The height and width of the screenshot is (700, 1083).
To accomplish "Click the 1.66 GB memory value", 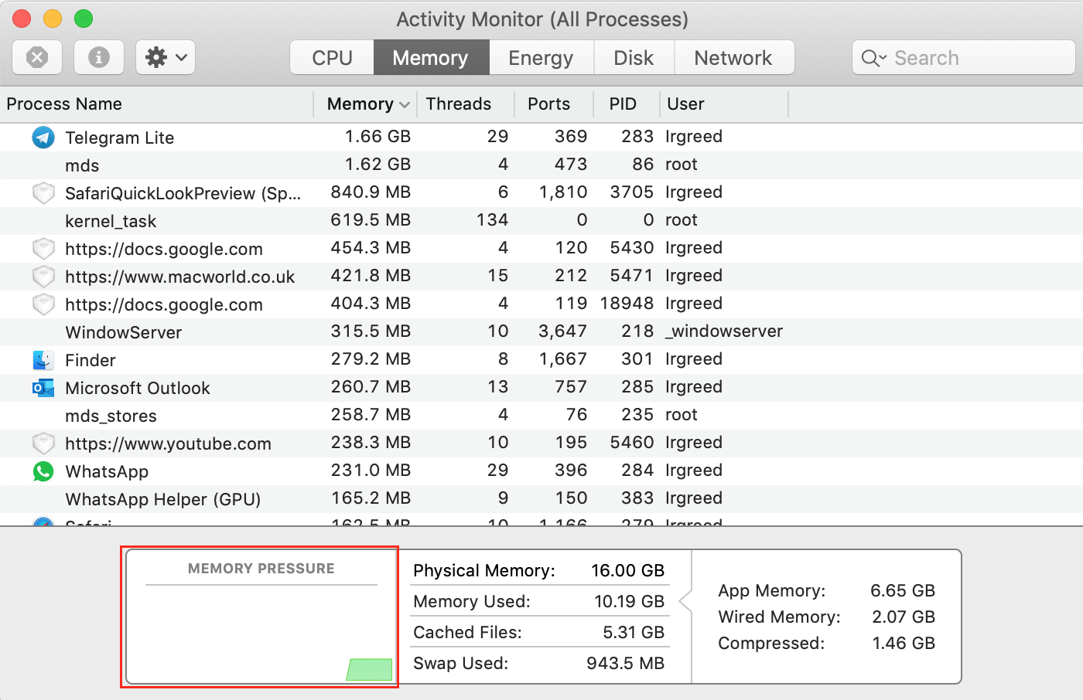I will (x=378, y=137).
